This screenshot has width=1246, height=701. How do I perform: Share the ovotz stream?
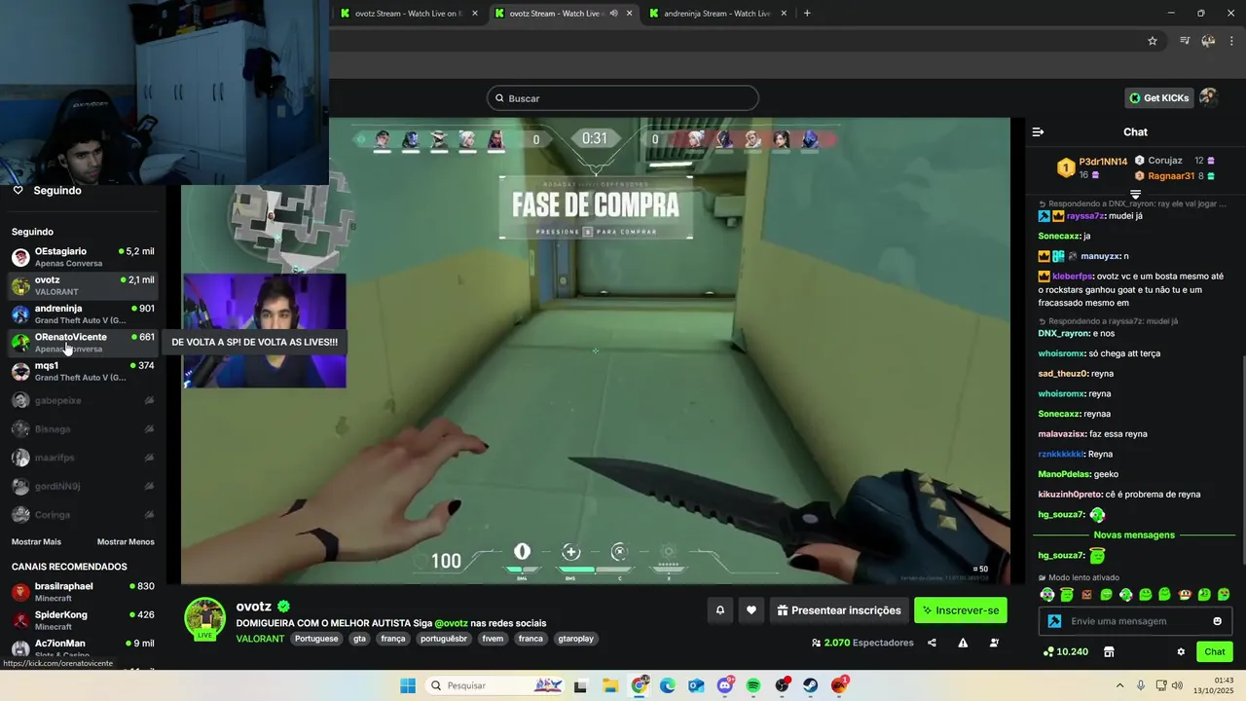pyautogui.click(x=932, y=643)
